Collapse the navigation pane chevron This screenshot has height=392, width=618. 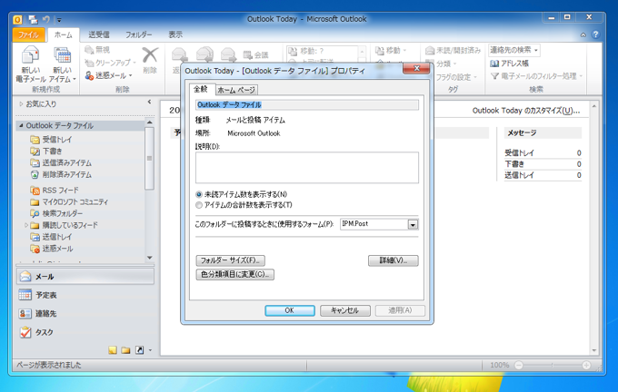[149, 102]
